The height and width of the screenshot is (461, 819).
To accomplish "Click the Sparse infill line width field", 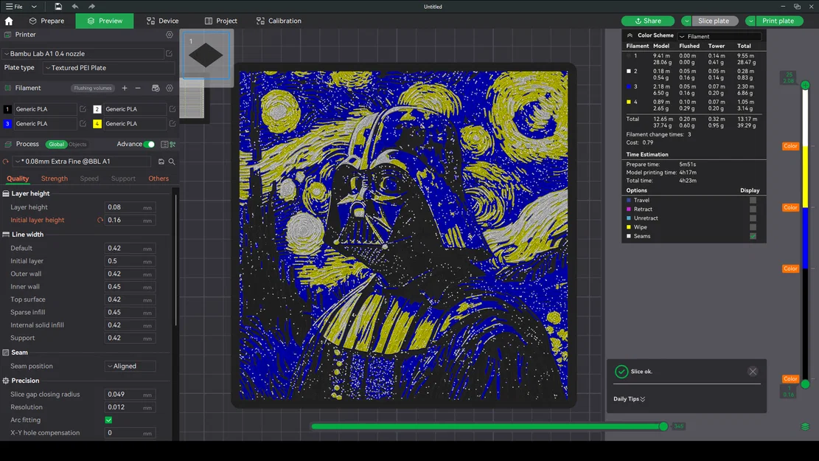I will tap(130, 313).
